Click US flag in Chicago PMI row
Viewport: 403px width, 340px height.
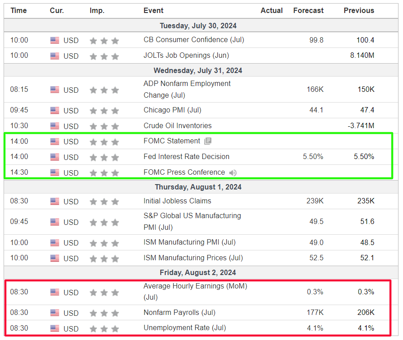click(55, 110)
